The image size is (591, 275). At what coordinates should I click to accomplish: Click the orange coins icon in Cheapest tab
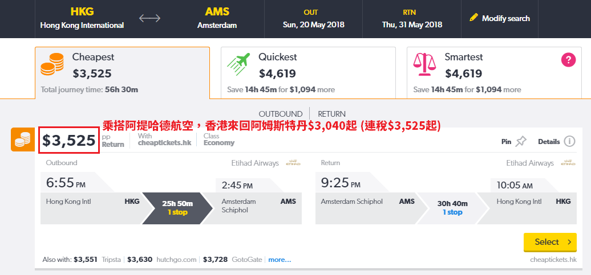pyautogui.click(x=52, y=64)
